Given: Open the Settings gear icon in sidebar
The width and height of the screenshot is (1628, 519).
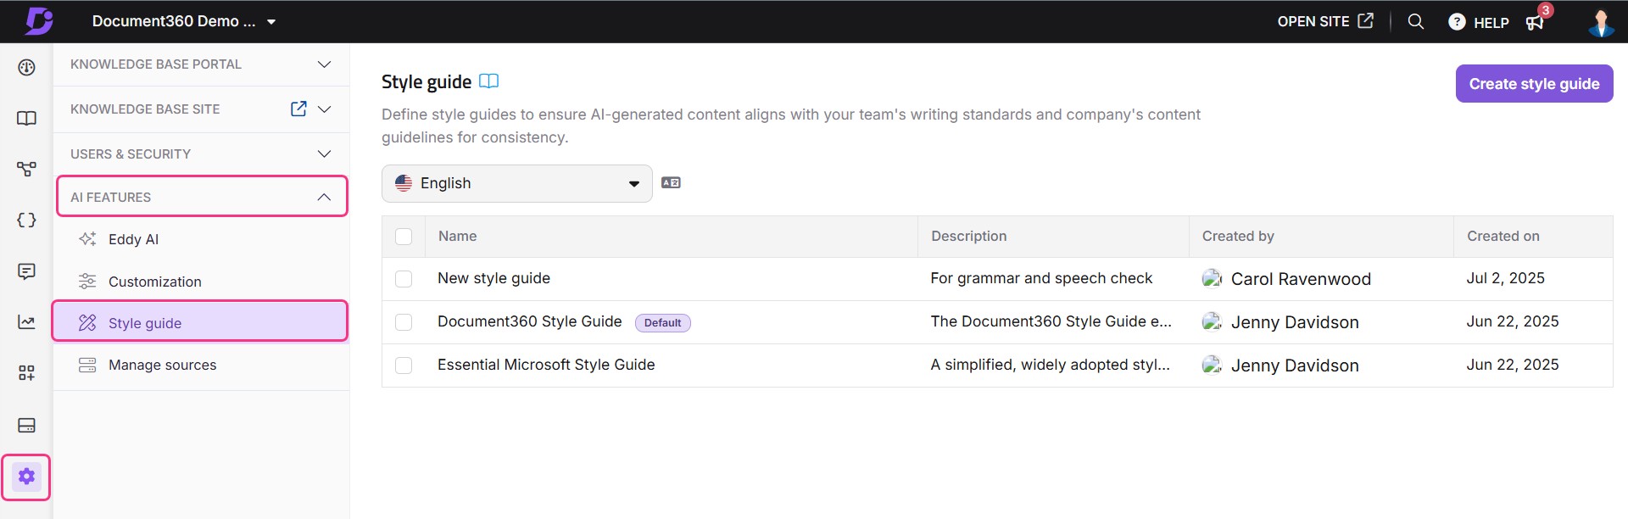Looking at the screenshot, I should click(x=26, y=477).
